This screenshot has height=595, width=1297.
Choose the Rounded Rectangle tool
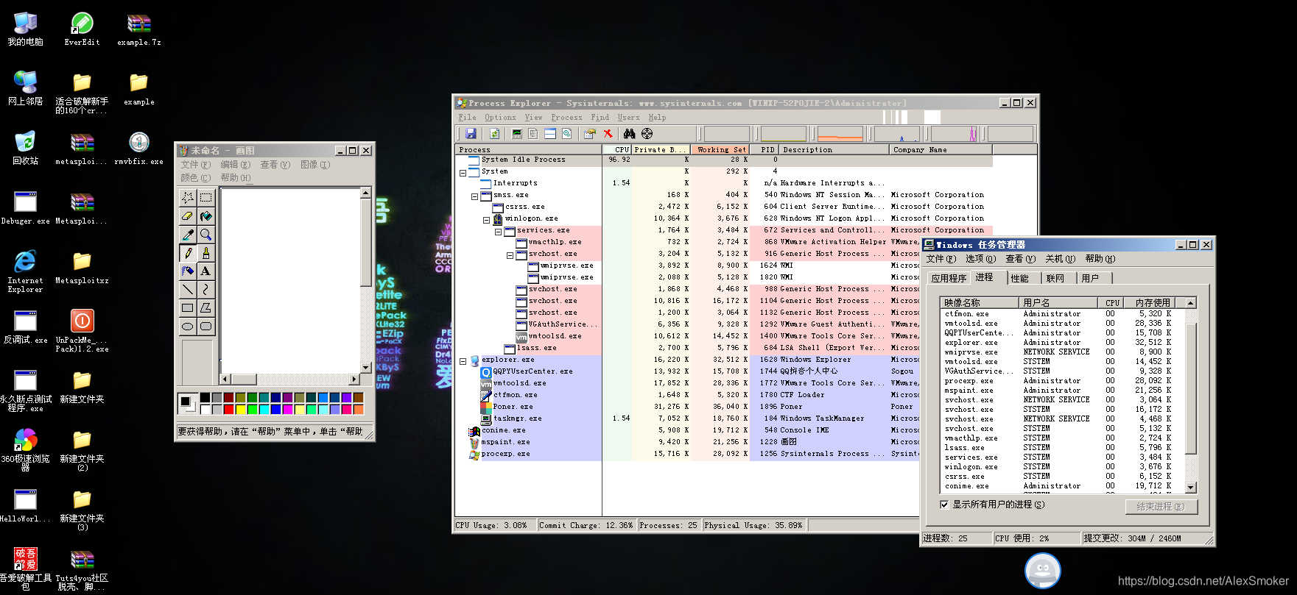click(x=206, y=327)
